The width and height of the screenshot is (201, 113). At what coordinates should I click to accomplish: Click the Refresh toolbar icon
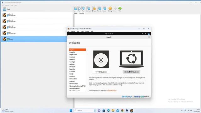coord(99,9)
